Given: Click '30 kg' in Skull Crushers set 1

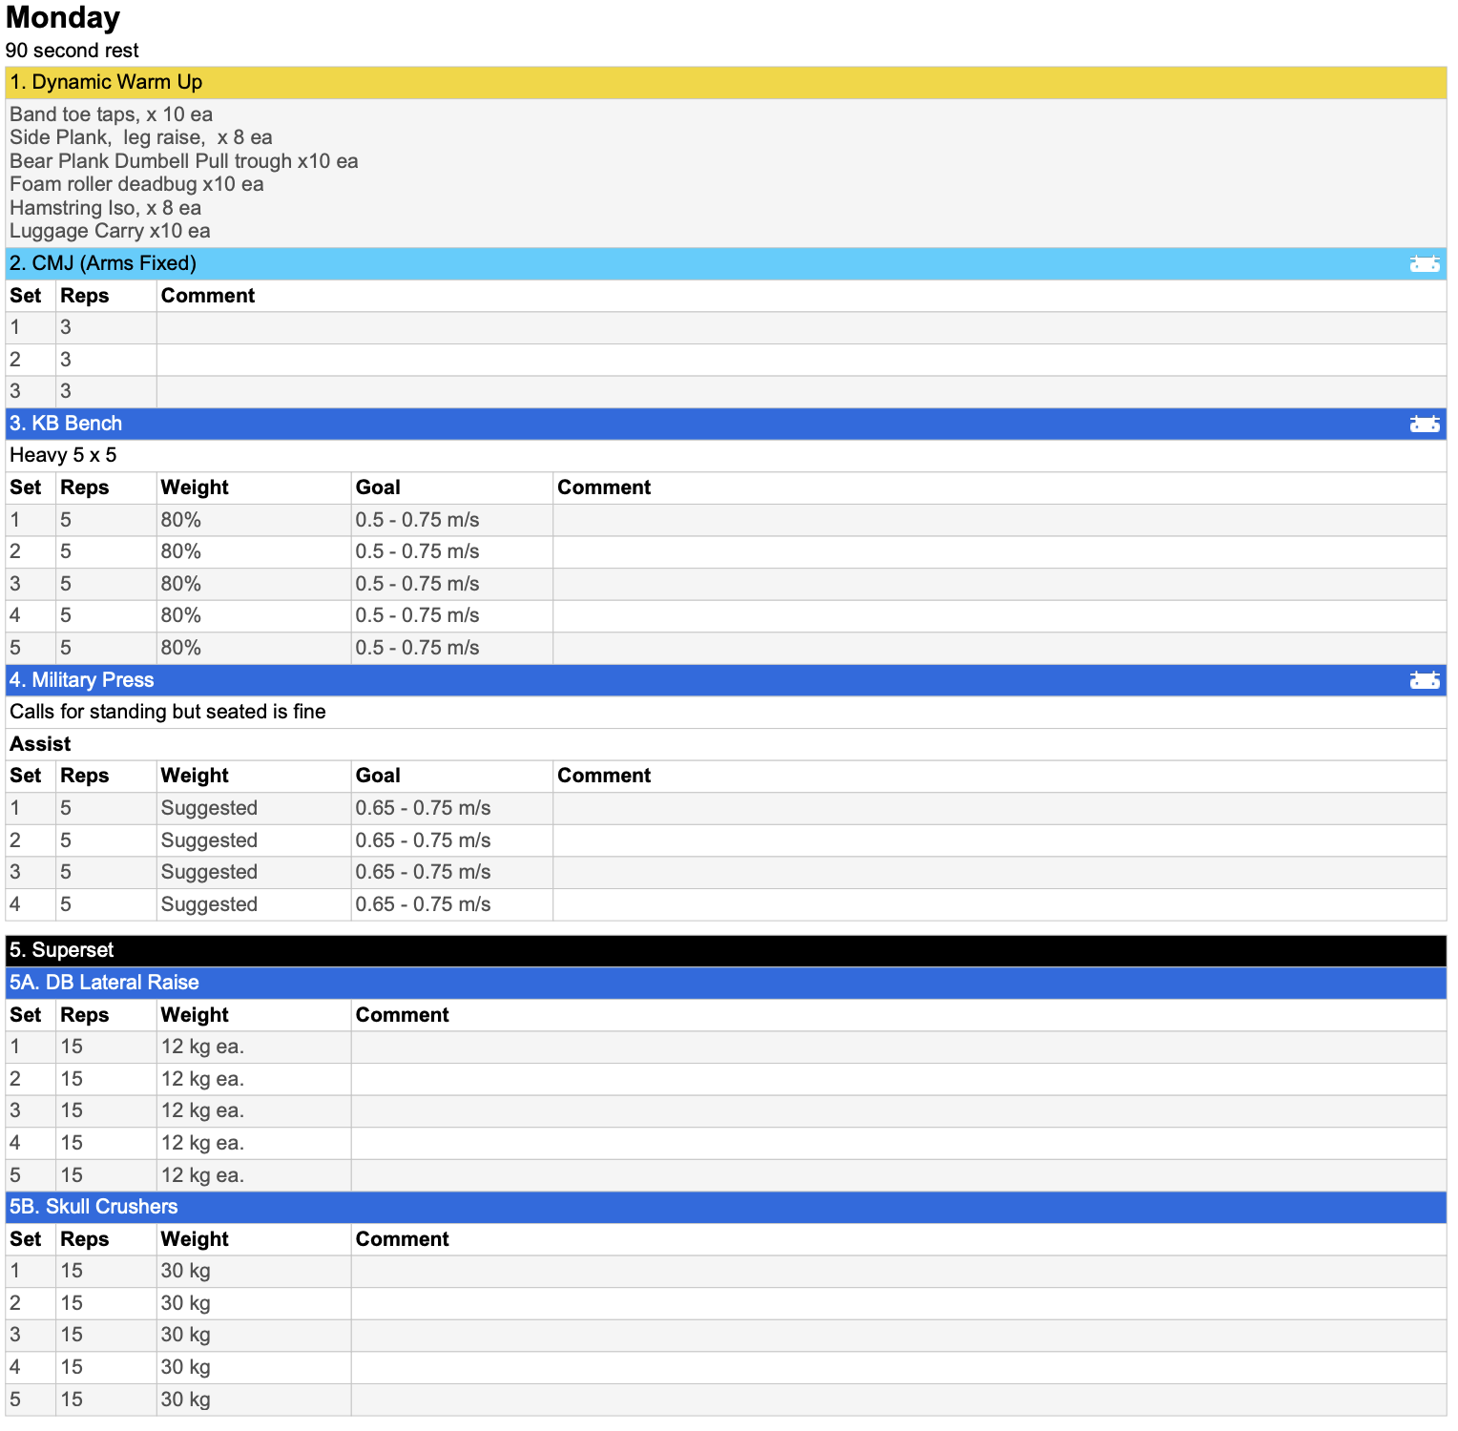Looking at the screenshot, I should tap(186, 1271).
